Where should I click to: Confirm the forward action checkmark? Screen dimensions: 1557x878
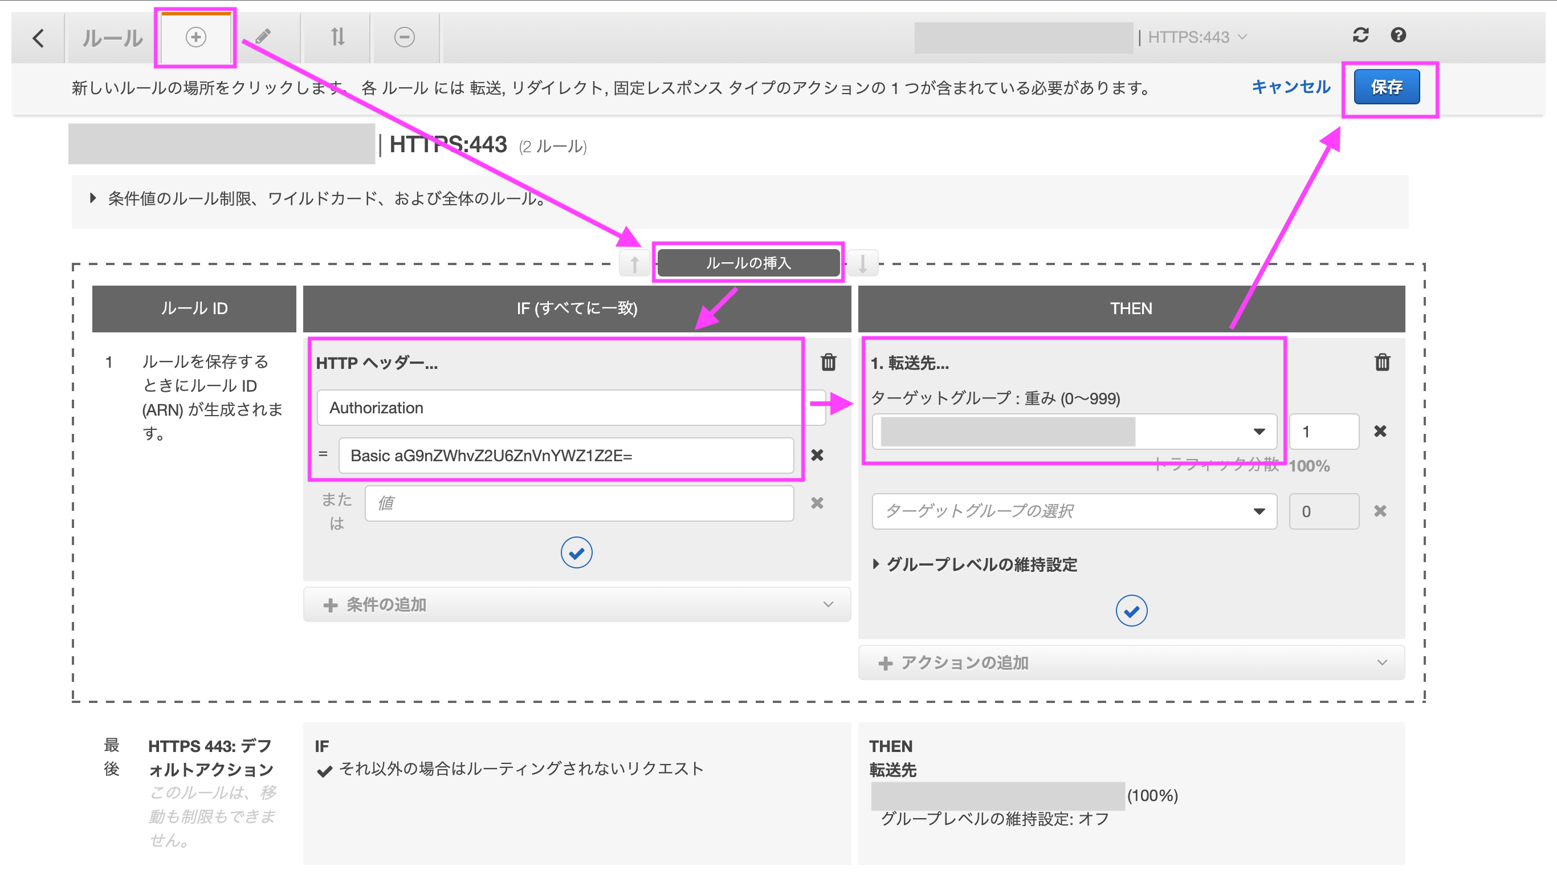click(1131, 611)
